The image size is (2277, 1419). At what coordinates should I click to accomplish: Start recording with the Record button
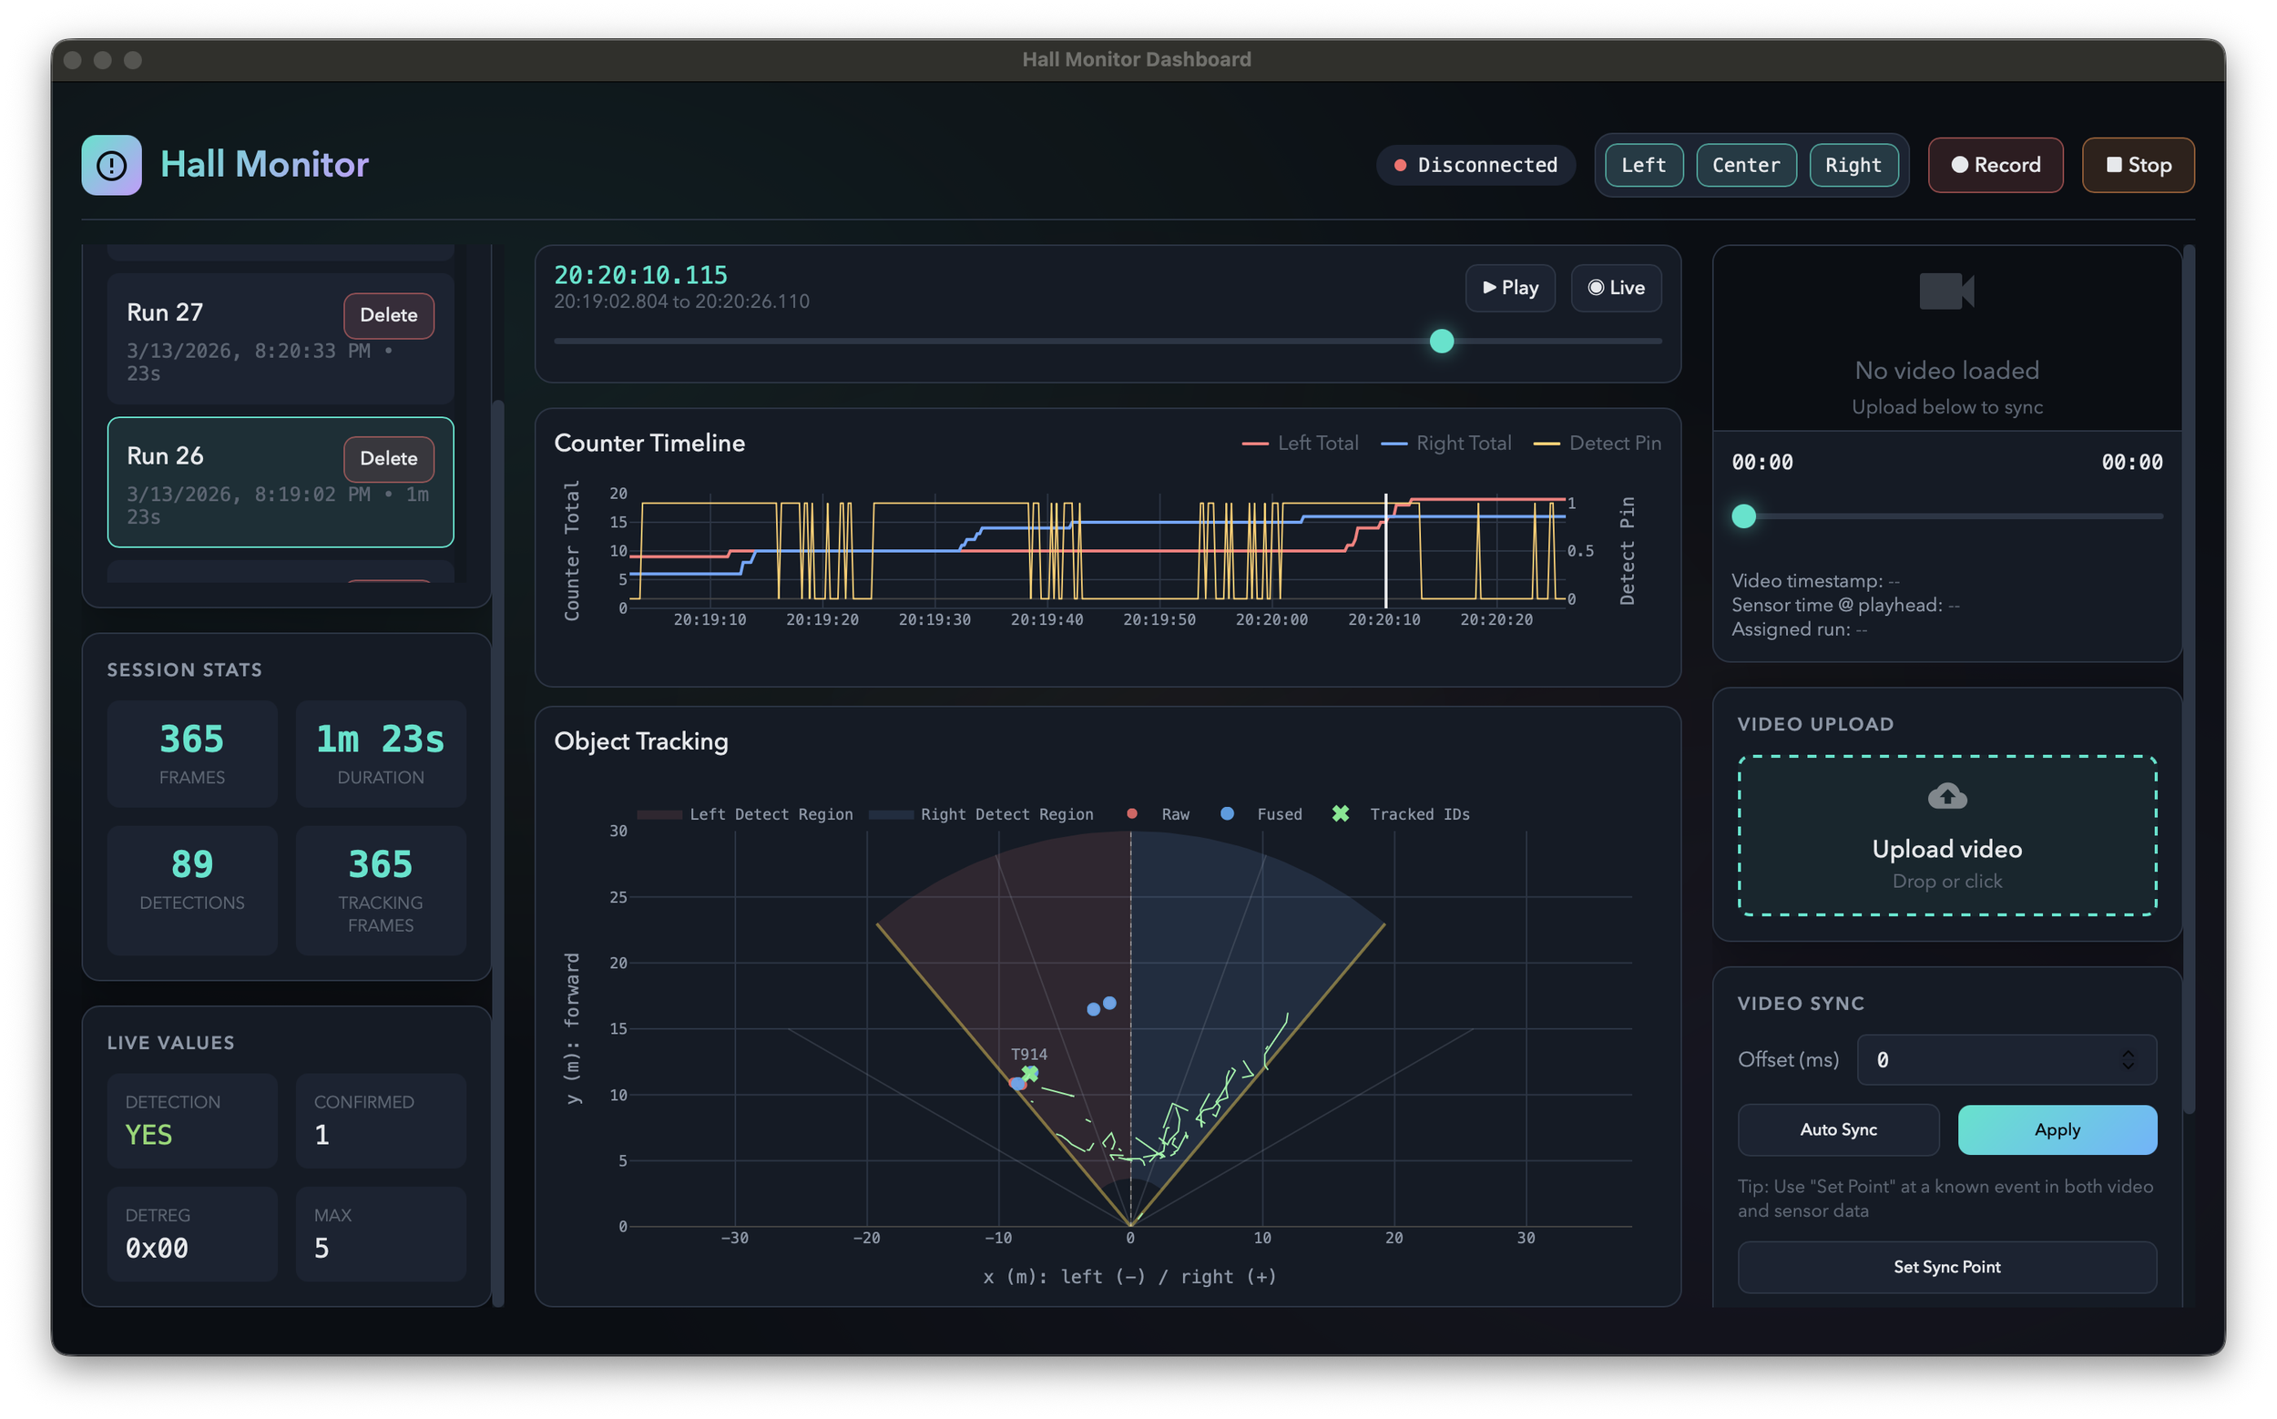pos(1996,165)
